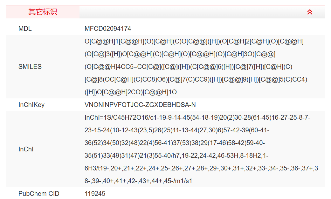The height and width of the screenshot is (199, 331).
Task: Click the final InChI line ending /m1/s1
Action: pyautogui.click(x=138, y=181)
